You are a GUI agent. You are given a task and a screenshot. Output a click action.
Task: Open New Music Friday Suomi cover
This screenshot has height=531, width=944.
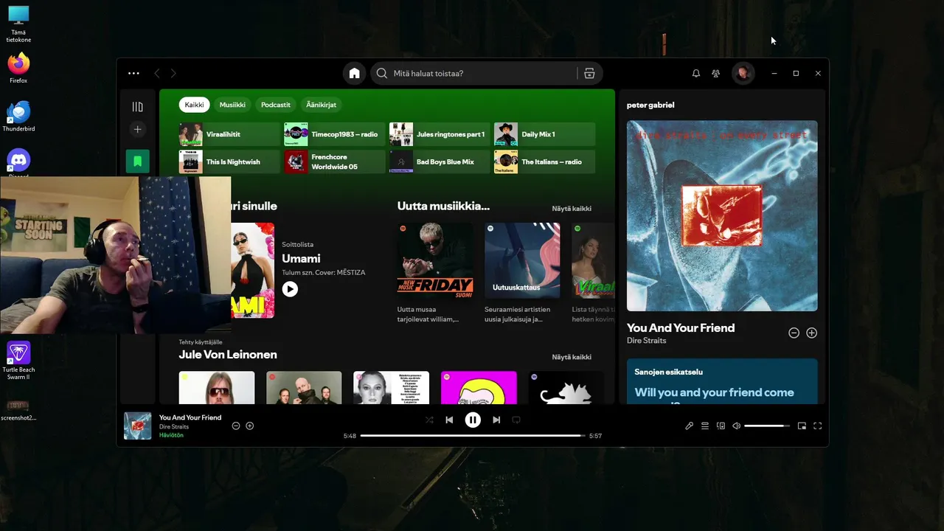click(x=435, y=260)
